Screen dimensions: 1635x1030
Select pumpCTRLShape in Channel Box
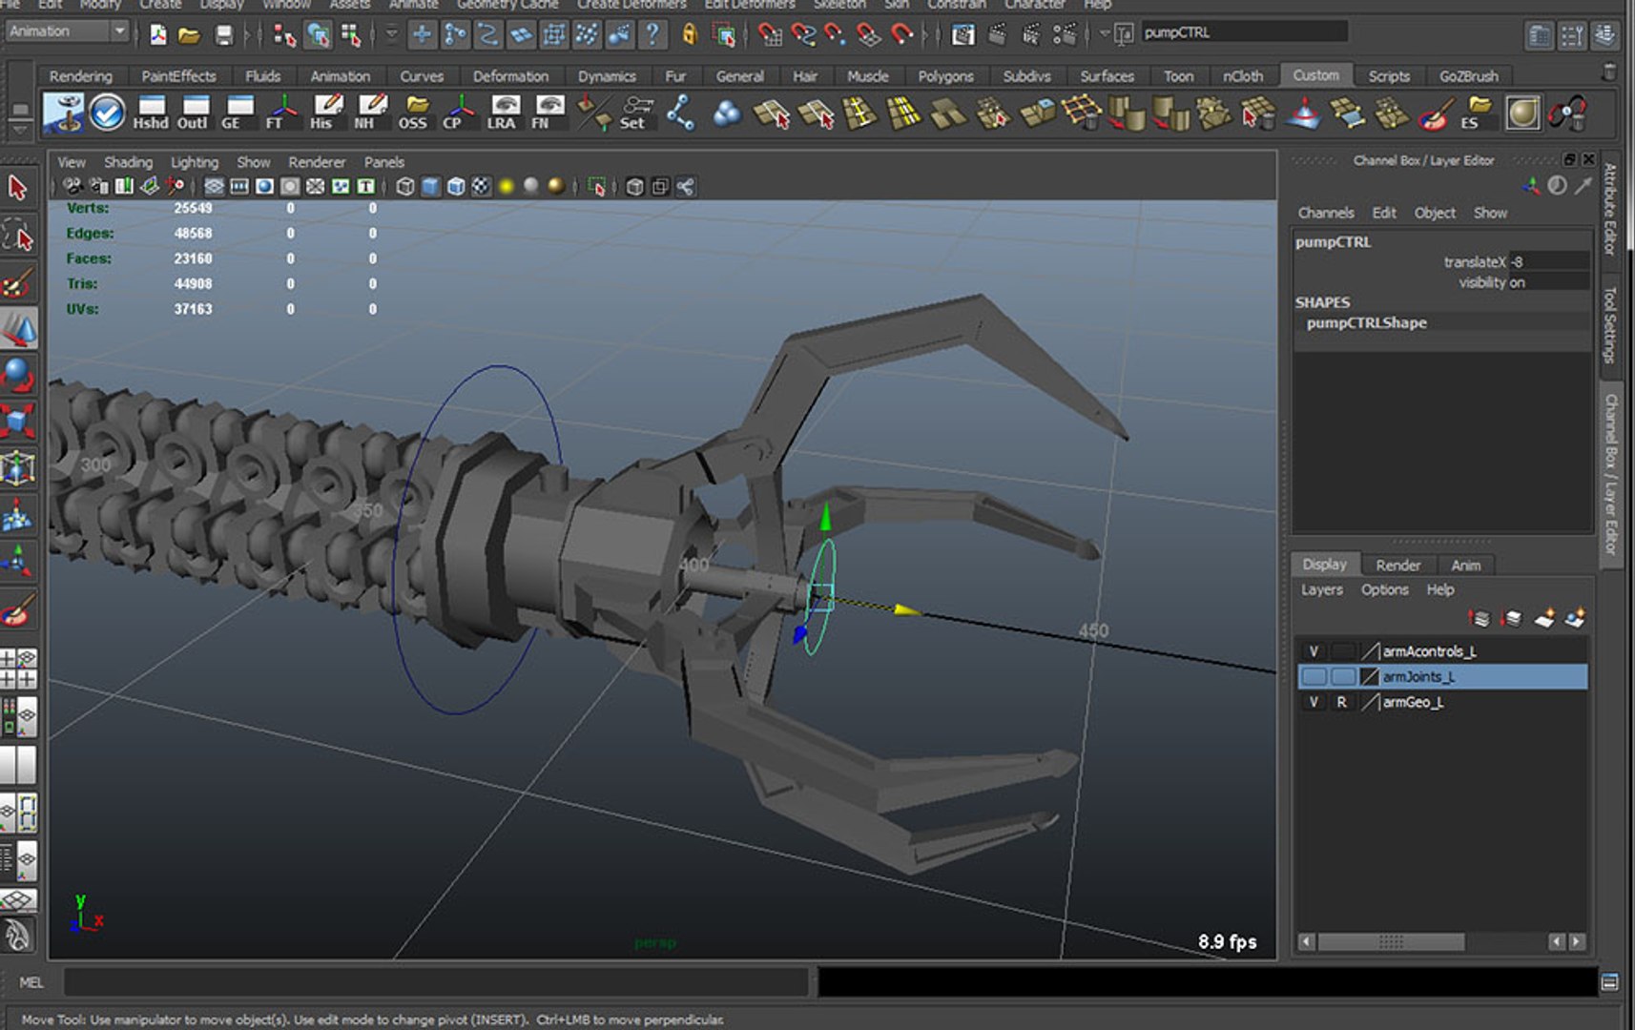[x=1366, y=322]
